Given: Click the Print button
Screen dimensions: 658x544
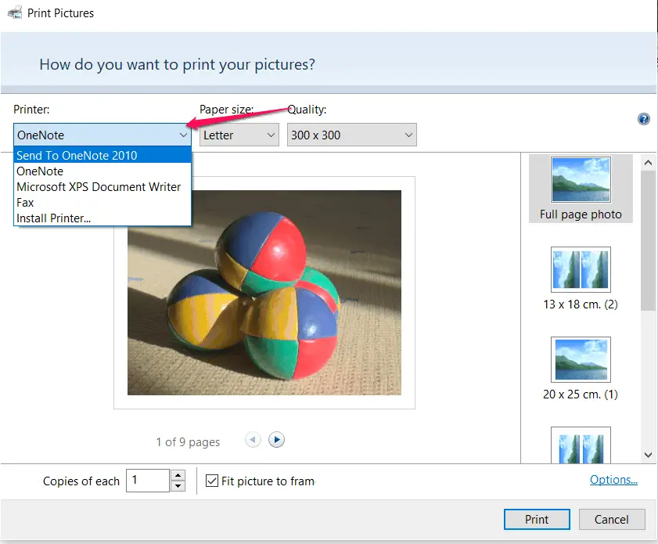Looking at the screenshot, I should (537, 520).
